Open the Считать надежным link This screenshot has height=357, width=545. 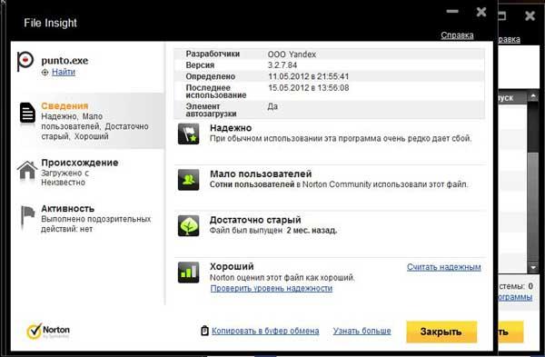[x=444, y=267]
